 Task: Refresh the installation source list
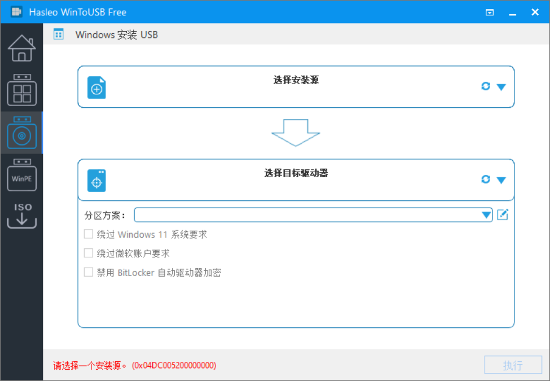(486, 86)
